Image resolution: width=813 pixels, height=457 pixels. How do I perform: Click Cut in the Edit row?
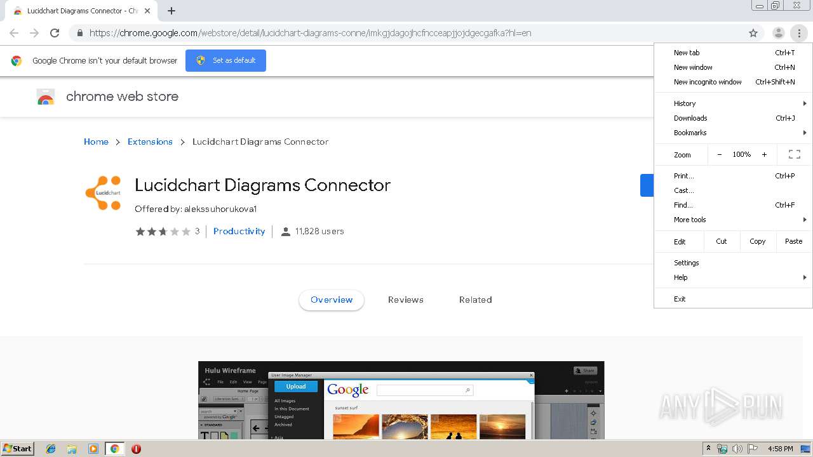722,241
